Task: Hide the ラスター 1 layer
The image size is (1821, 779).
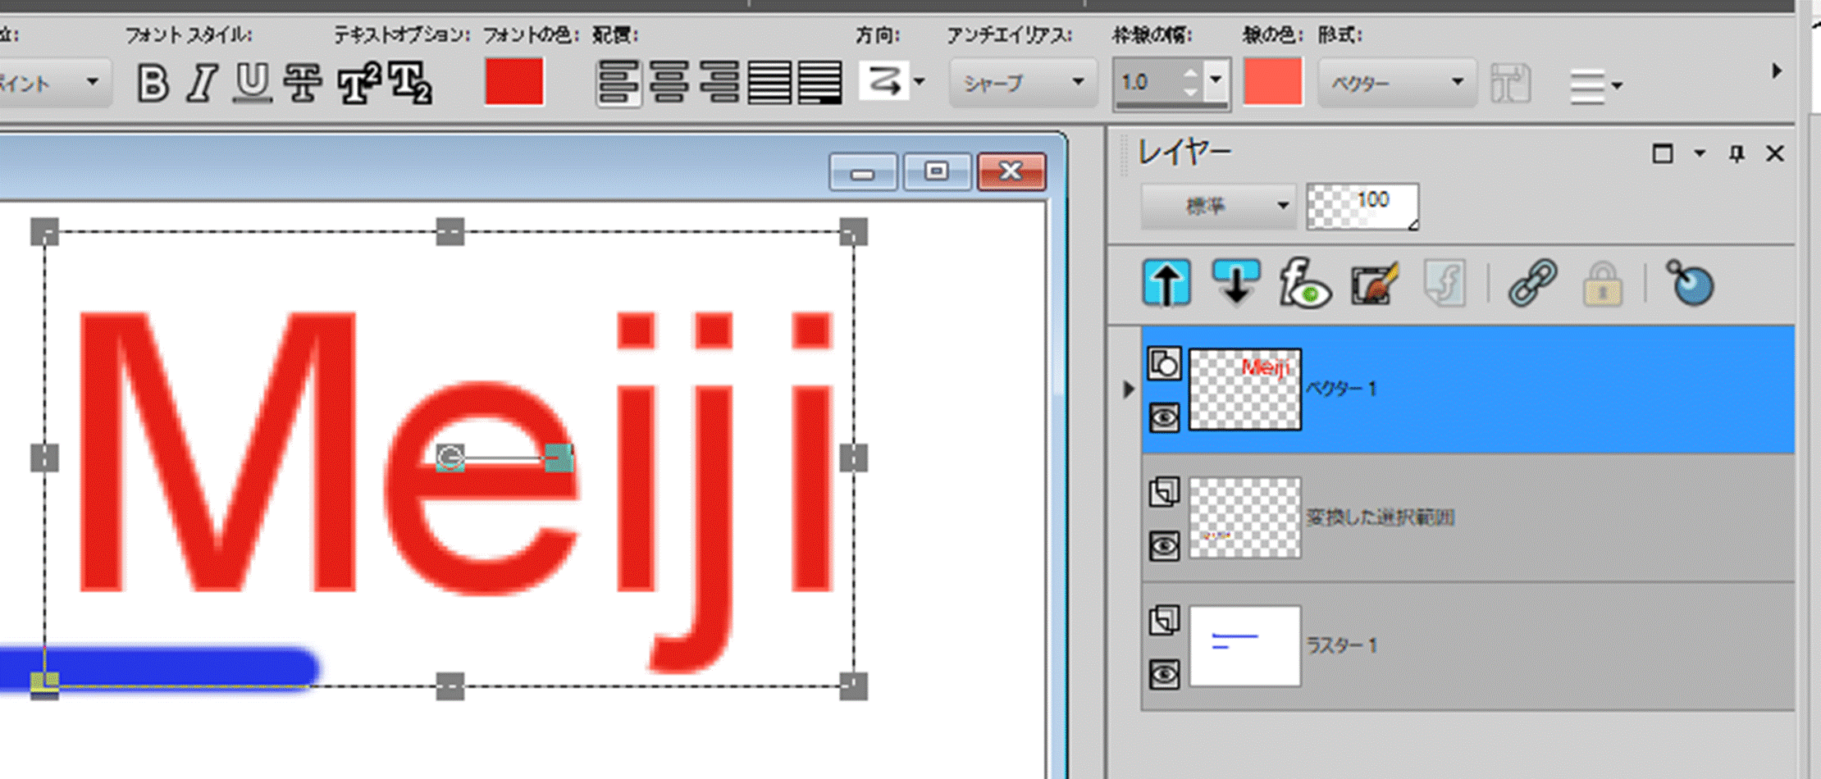Action: point(1164,674)
